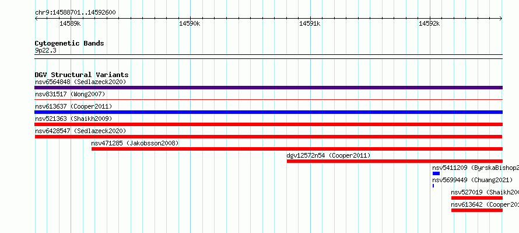The width and height of the screenshot is (519, 233).
Task: Click the nsv6564848 (Sedlazeck2020) purple variant bar
Action: (x=268, y=88)
